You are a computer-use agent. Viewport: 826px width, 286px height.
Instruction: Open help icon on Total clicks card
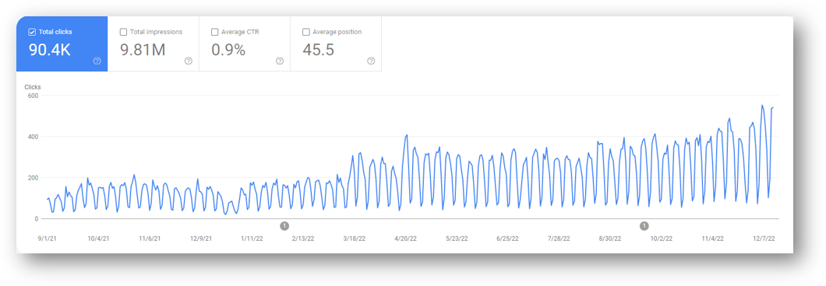pos(97,61)
